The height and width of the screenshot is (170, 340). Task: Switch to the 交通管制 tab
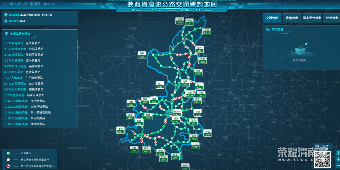(x=272, y=18)
